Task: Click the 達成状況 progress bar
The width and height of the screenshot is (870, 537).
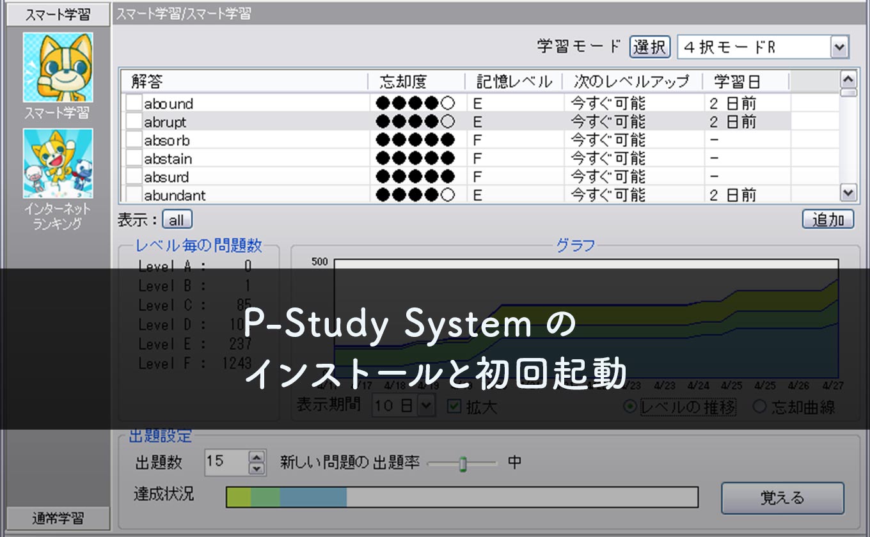Action: (x=463, y=497)
